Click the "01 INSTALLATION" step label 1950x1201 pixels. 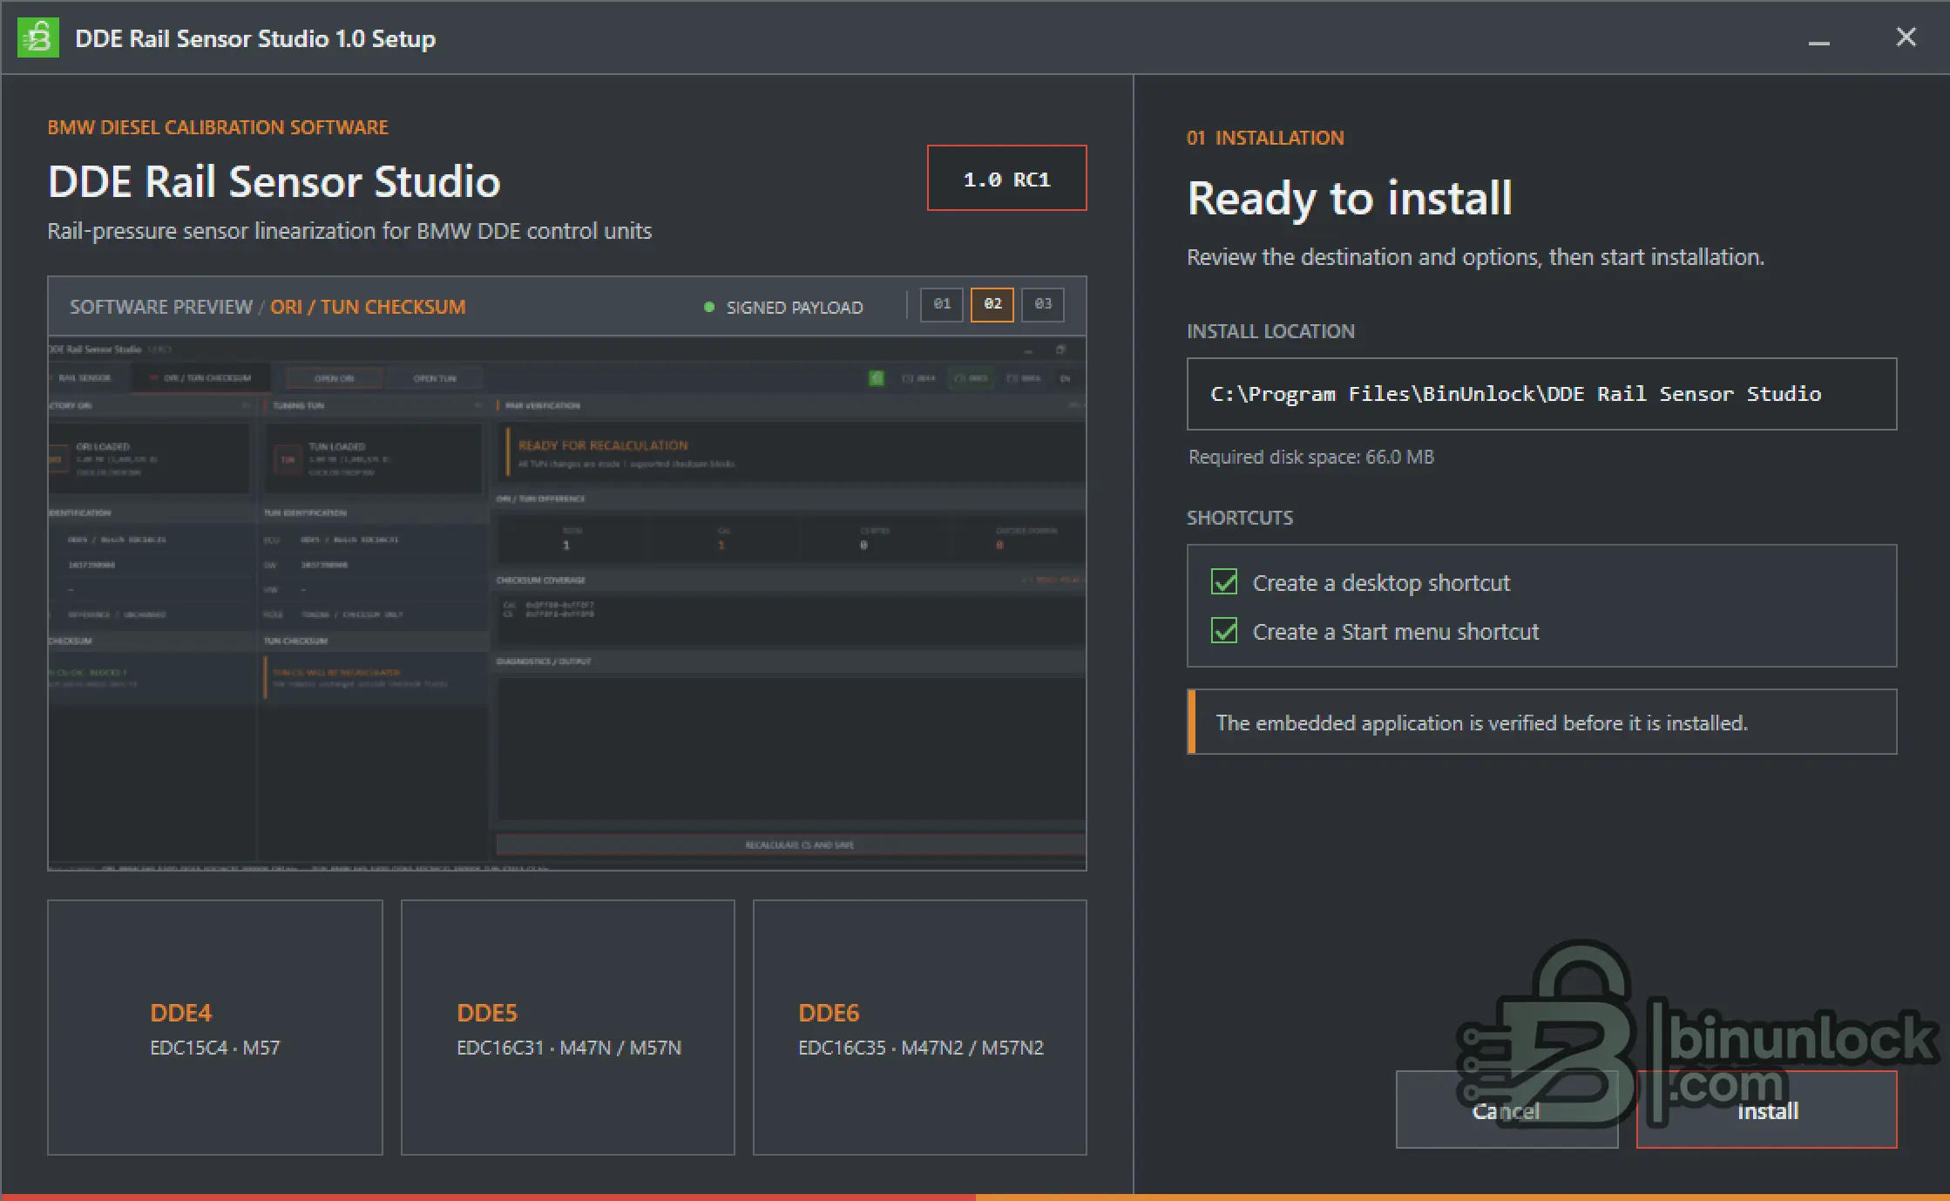click(x=1265, y=138)
